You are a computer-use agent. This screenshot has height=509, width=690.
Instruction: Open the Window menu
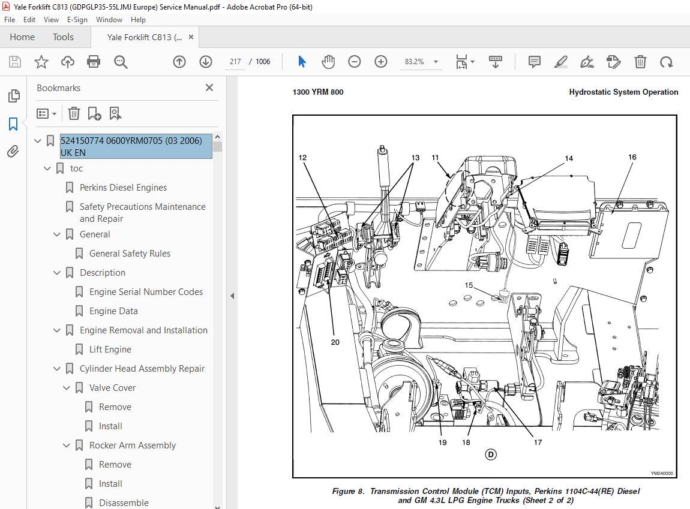tap(109, 20)
